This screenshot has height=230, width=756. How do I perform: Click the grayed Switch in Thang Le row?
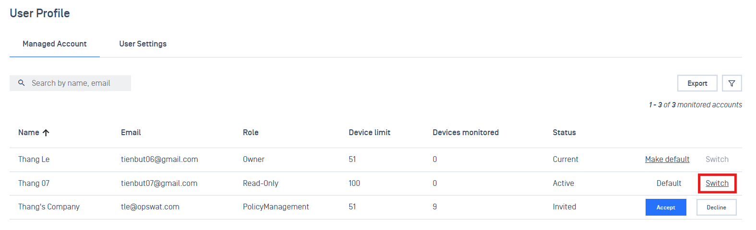click(717, 160)
